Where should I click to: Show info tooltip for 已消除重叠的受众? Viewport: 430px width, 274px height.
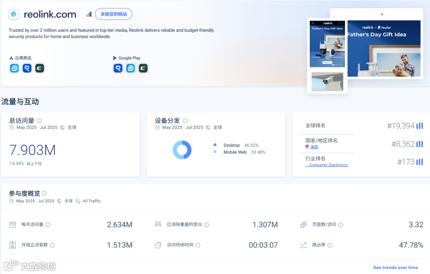[x=207, y=225]
